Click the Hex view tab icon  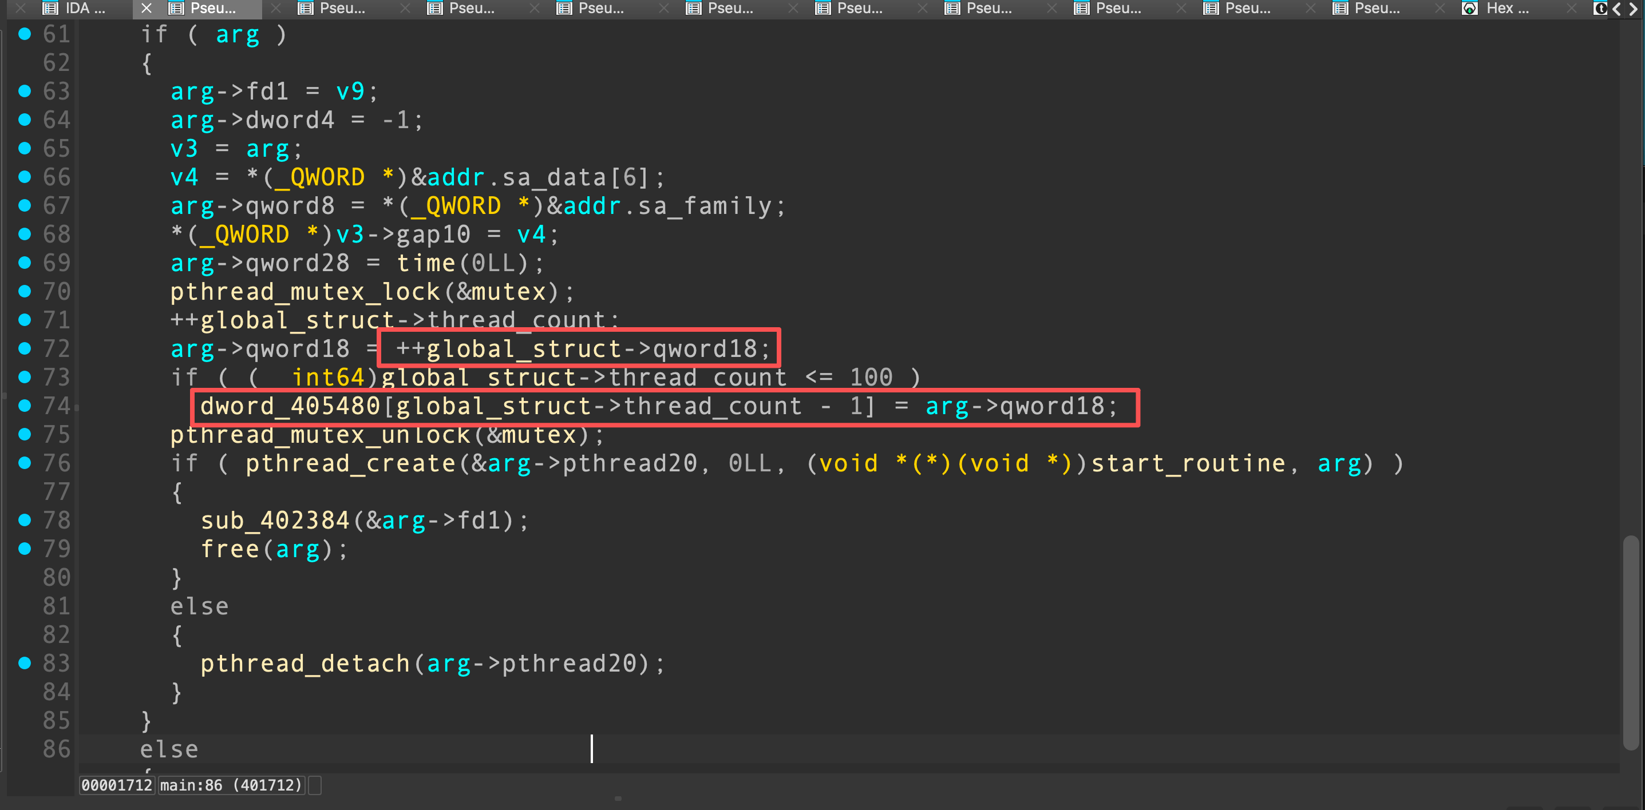1469,9
